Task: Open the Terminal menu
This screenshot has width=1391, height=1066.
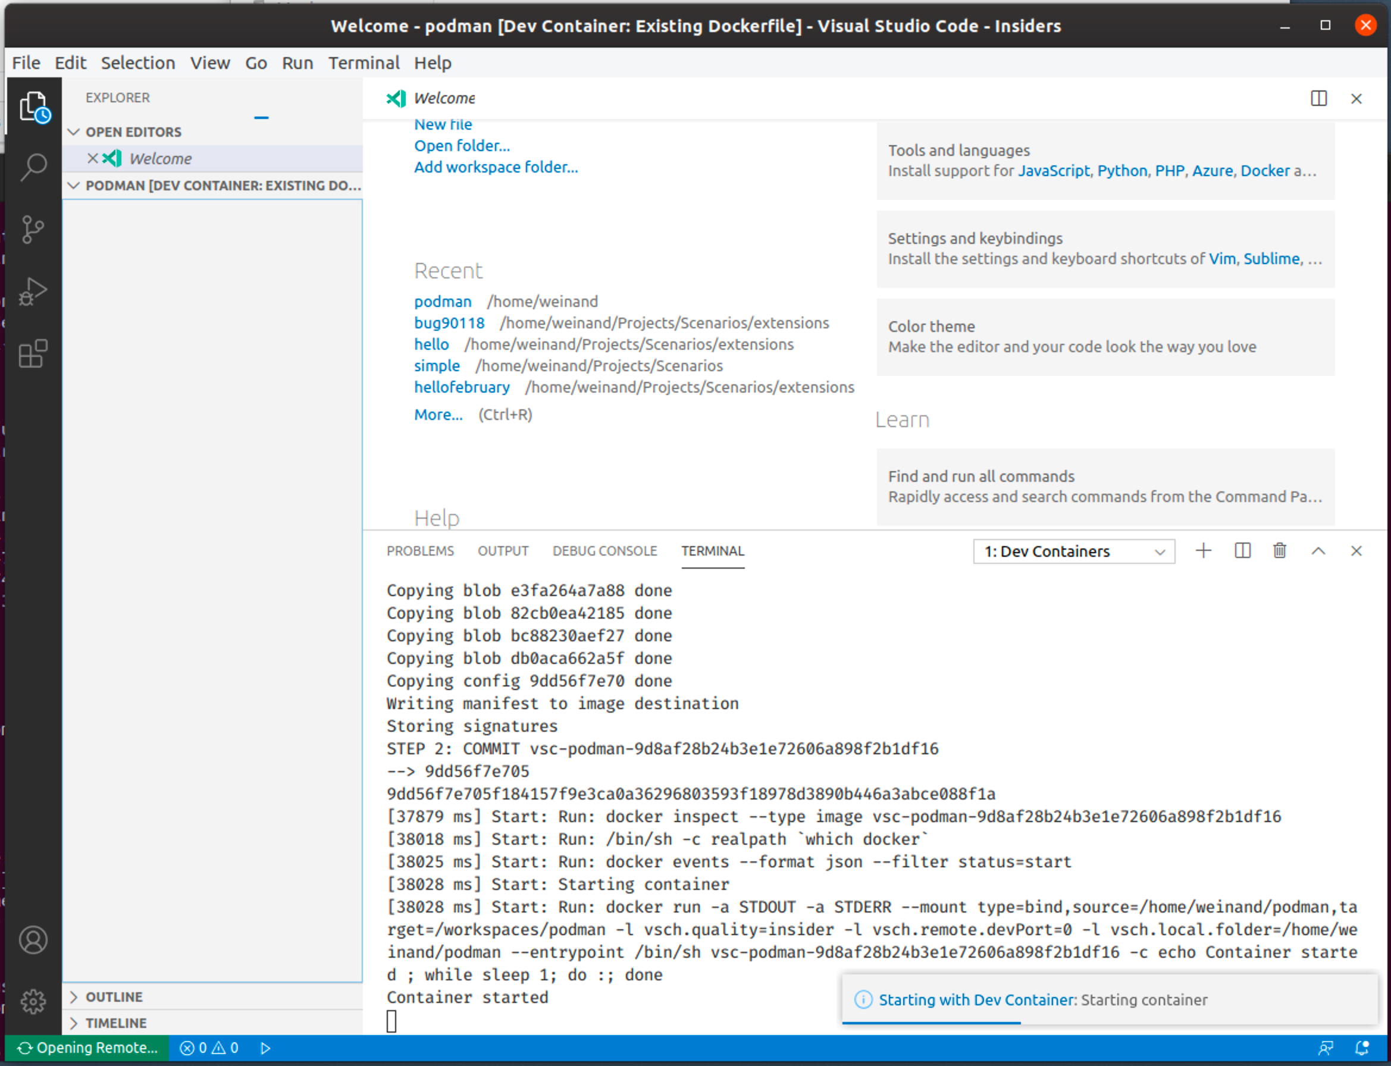Action: [x=364, y=62]
